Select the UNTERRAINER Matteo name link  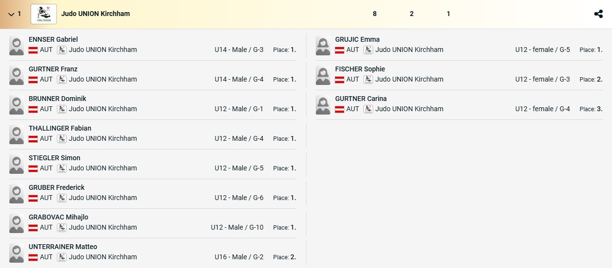pyautogui.click(x=63, y=247)
